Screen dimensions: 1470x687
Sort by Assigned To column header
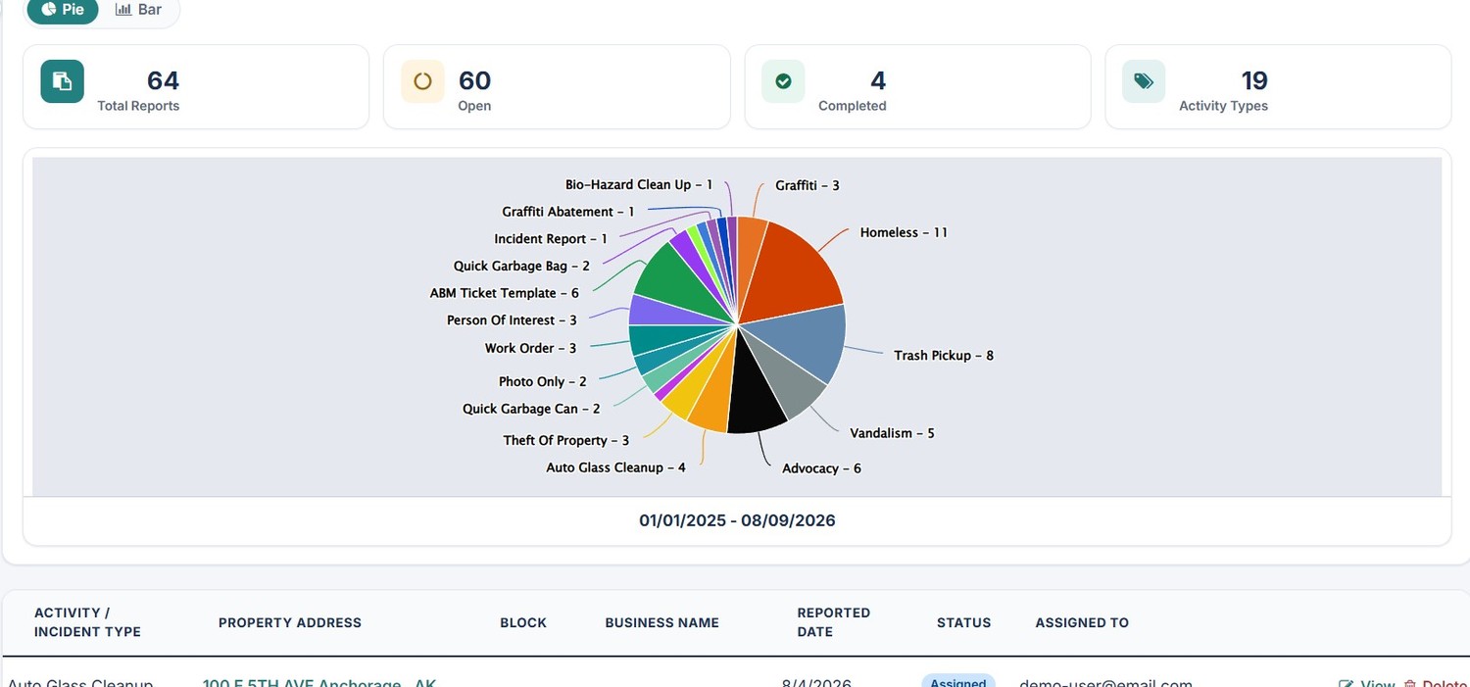click(x=1082, y=622)
